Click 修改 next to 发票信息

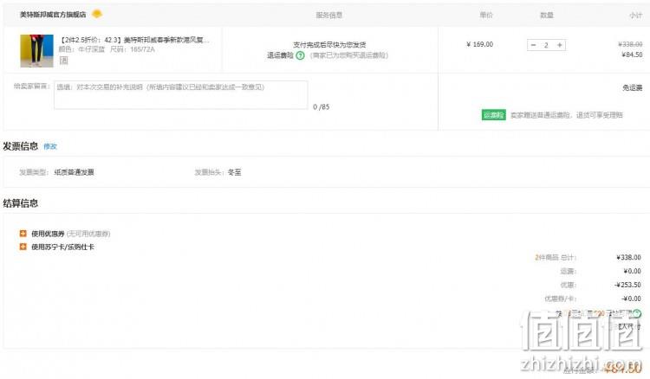50,146
